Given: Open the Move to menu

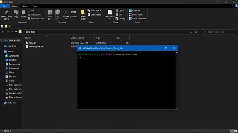Looking at the screenshot, I should click(50, 15).
